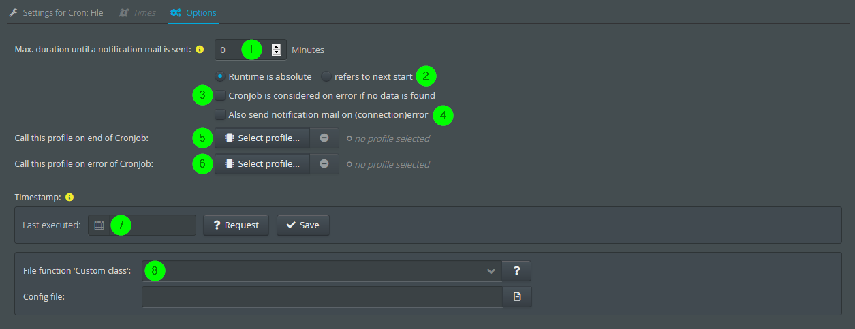Clear the error of CronJob profile with minus icon
The height and width of the screenshot is (329, 855).
(324, 164)
